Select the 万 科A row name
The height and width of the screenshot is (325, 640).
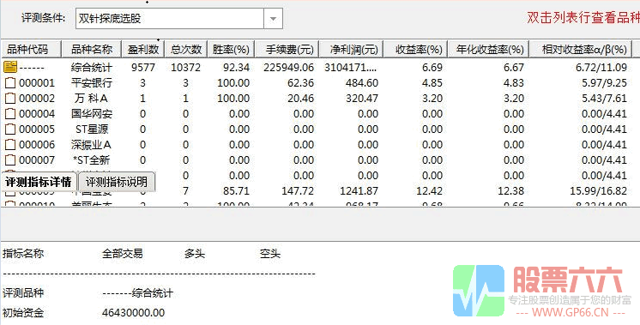pyautogui.click(x=92, y=99)
